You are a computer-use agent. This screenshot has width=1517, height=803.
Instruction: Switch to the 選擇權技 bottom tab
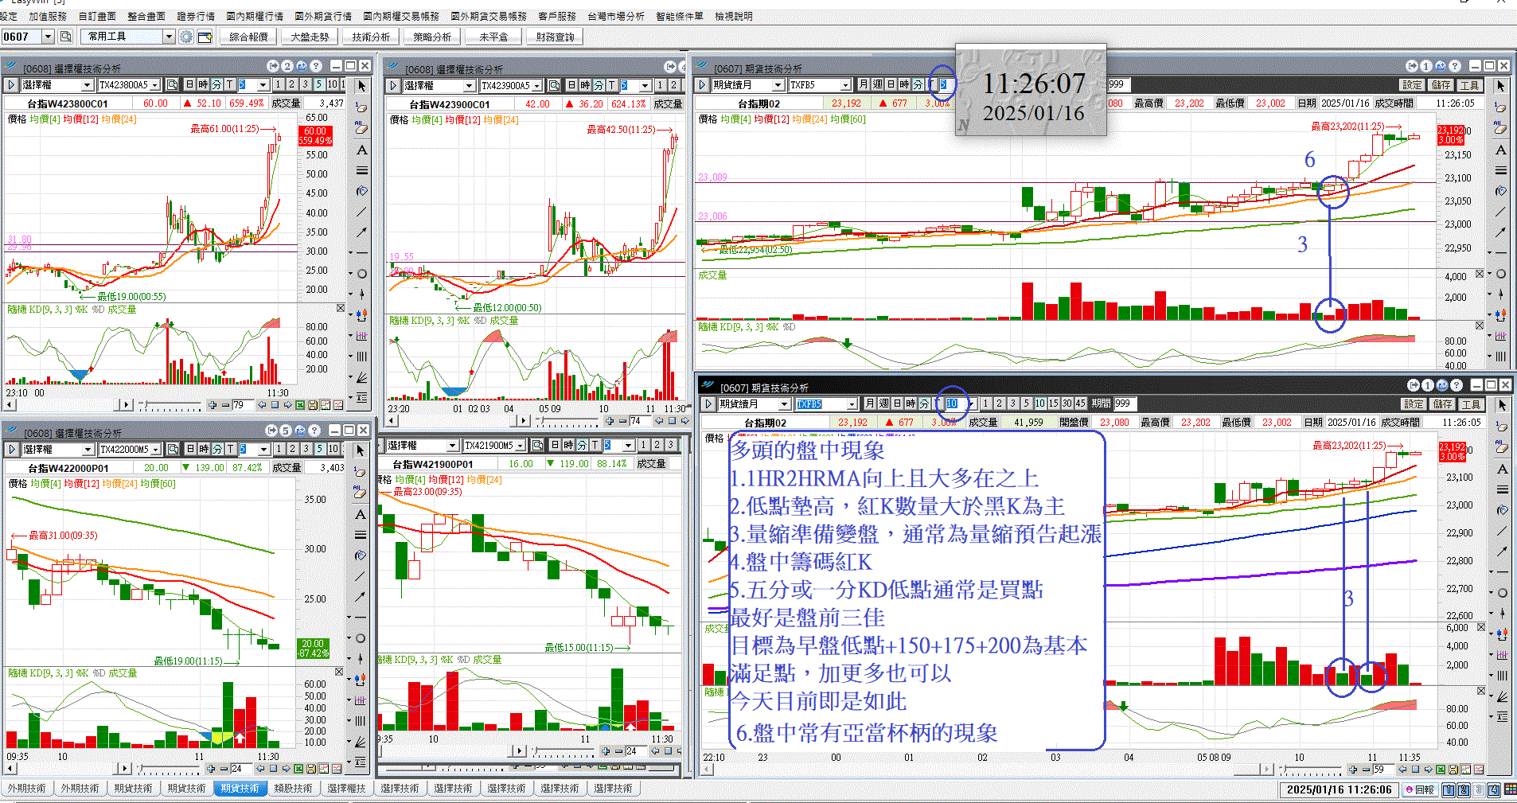tap(346, 789)
